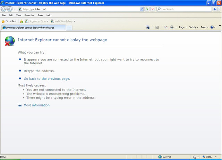
Task: Click the globe with red X error icon
Action: 10,41
